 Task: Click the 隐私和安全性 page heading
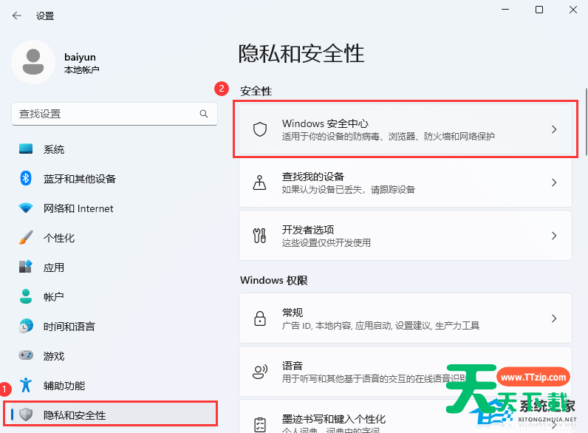[x=301, y=53]
